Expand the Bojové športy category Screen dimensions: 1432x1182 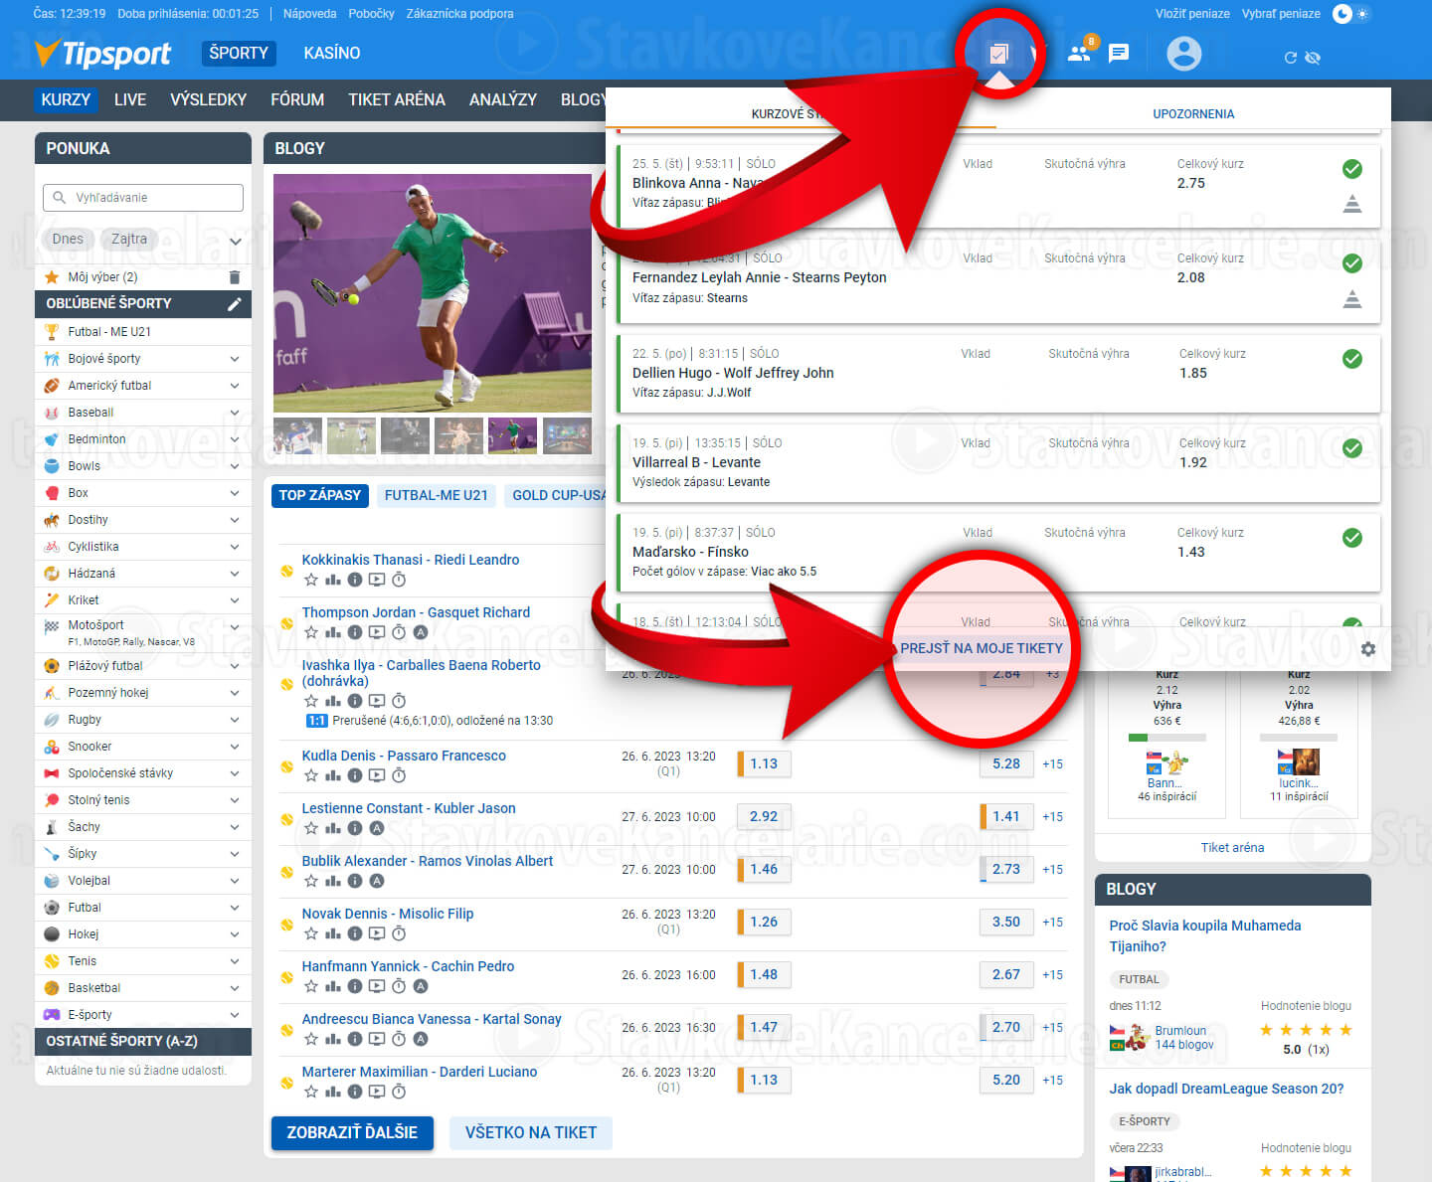tap(235, 359)
